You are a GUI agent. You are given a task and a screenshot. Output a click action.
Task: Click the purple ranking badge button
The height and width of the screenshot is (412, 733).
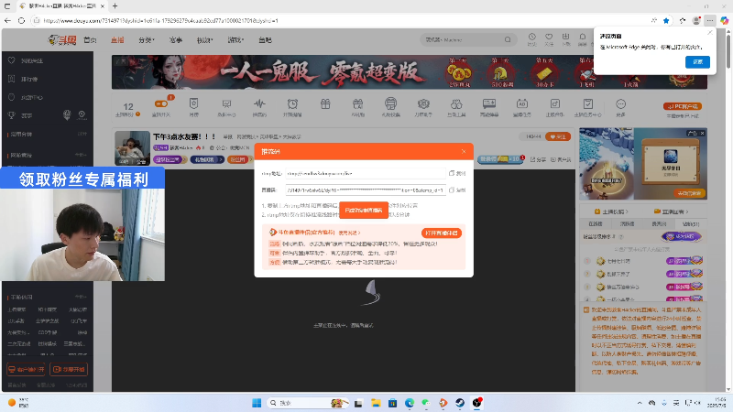click(682, 236)
